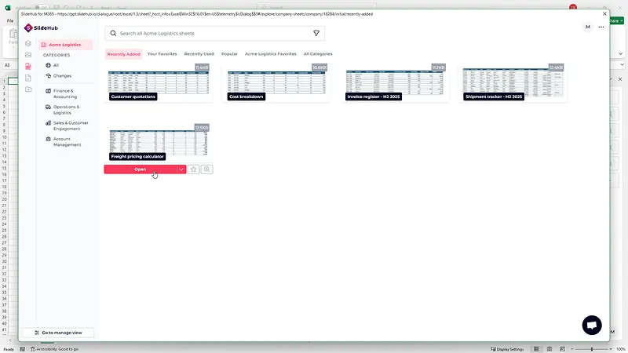Switch to Your Favorites tab

(x=162, y=54)
